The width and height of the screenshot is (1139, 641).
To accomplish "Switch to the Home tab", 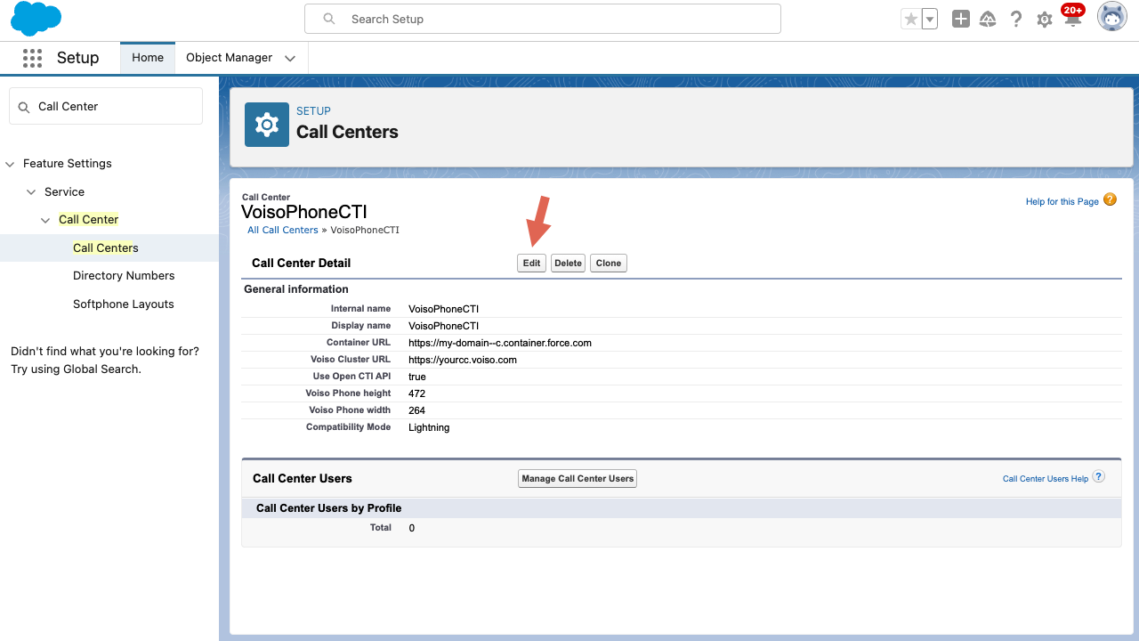I will (148, 58).
